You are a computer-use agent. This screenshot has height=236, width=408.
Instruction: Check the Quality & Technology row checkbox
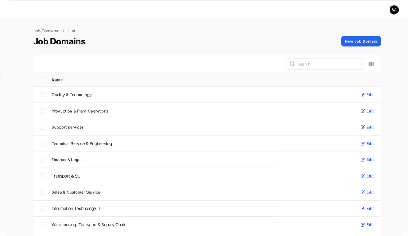point(43,95)
